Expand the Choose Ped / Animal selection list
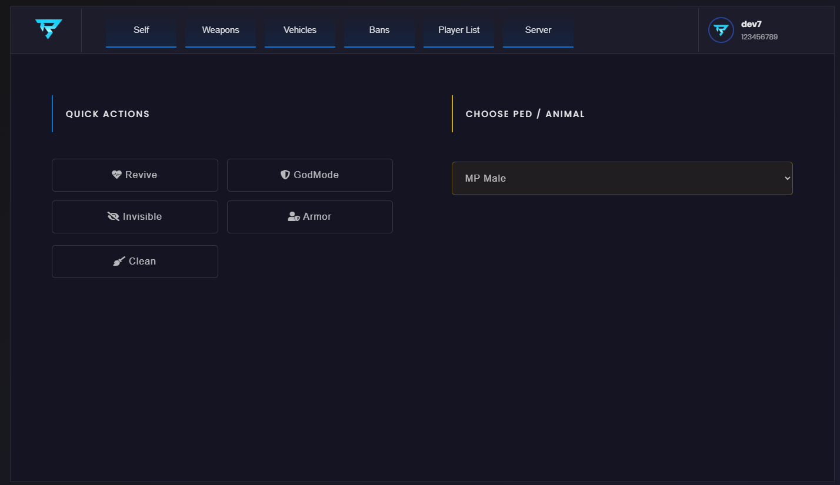 pyautogui.click(x=622, y=178)
